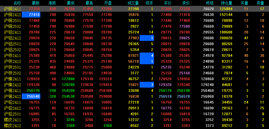
Task: Click the 最新 column header
Action: point(36,3)
